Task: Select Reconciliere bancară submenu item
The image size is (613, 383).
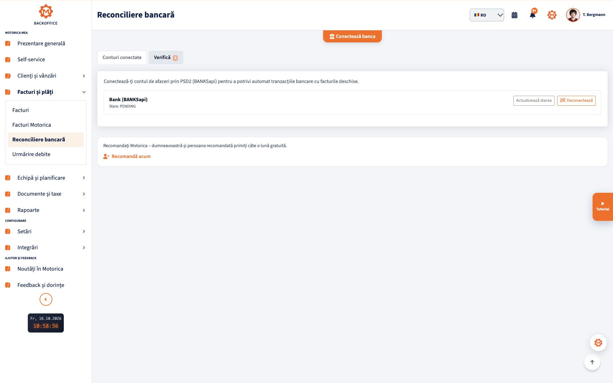Action: (x=46, y=139)
